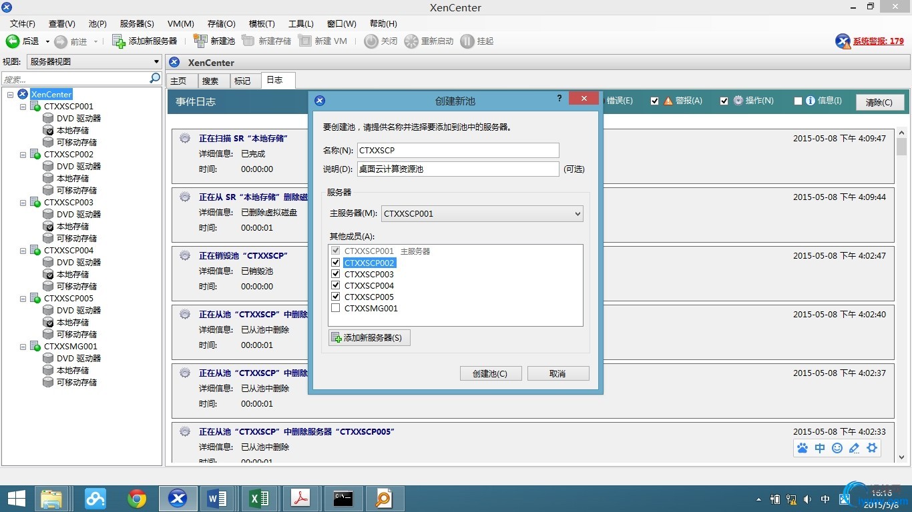
Task: Uncheck CTXXSCP004 in other members list
Action: [x=336, y=285]
